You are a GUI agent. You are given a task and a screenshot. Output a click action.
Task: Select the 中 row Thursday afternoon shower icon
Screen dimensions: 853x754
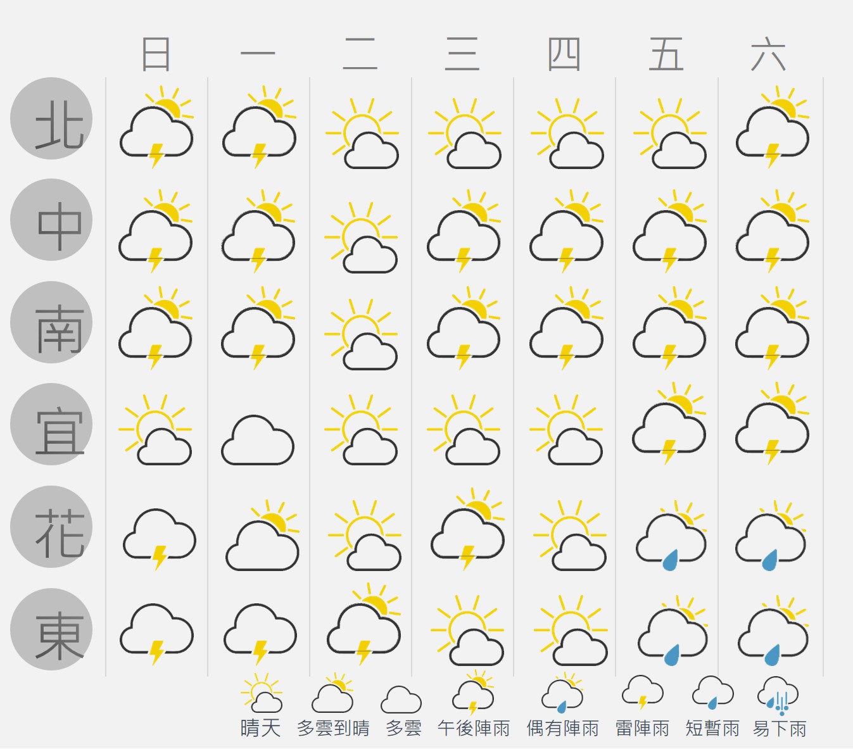pos(567,231)
